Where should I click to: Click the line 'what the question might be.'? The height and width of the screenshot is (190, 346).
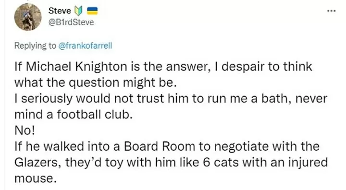(x=96, y=83)
